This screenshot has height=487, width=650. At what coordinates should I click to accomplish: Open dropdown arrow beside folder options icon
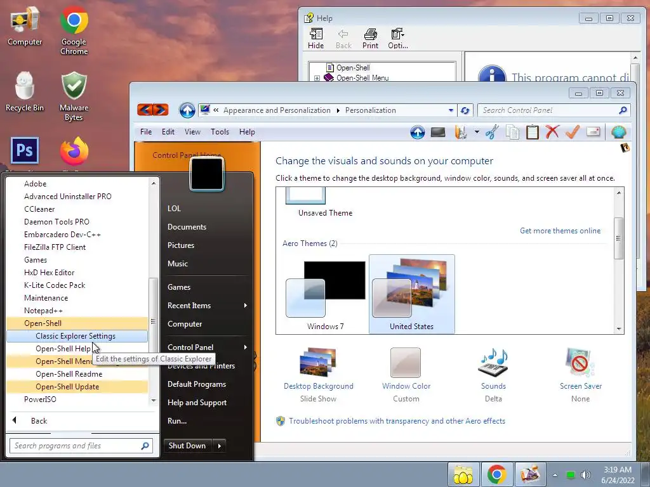tap(477, 132)
